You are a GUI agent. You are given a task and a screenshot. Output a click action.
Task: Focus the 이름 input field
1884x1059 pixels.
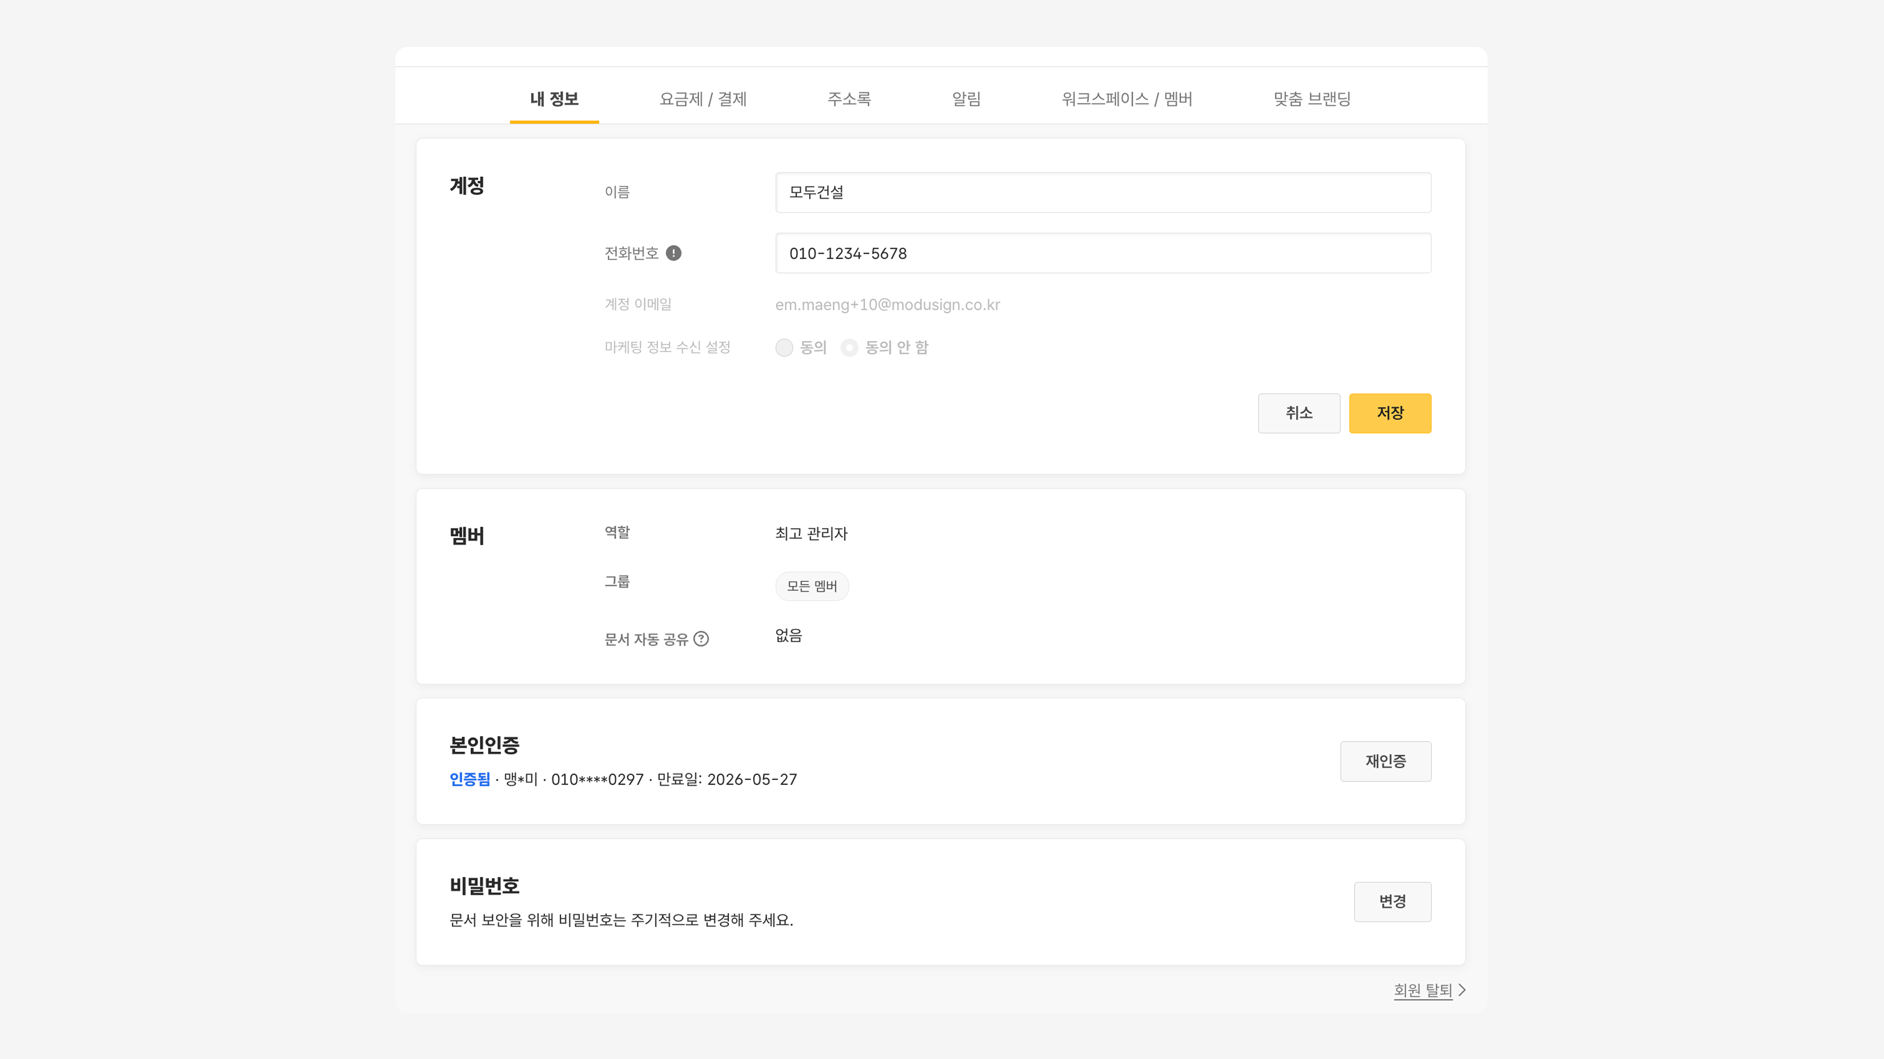(1103, 192)
